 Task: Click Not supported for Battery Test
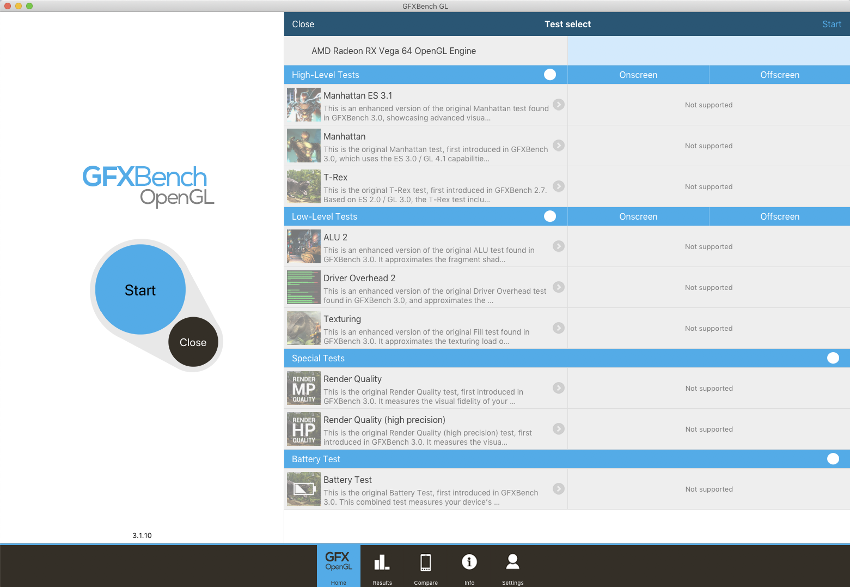(709, 489)
